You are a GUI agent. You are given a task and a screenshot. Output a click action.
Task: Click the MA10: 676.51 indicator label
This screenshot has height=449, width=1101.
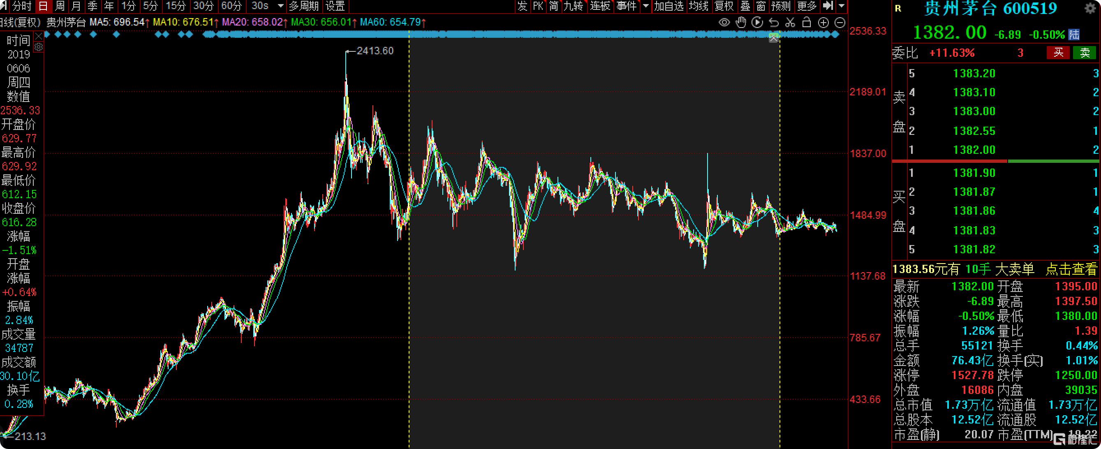185,22
